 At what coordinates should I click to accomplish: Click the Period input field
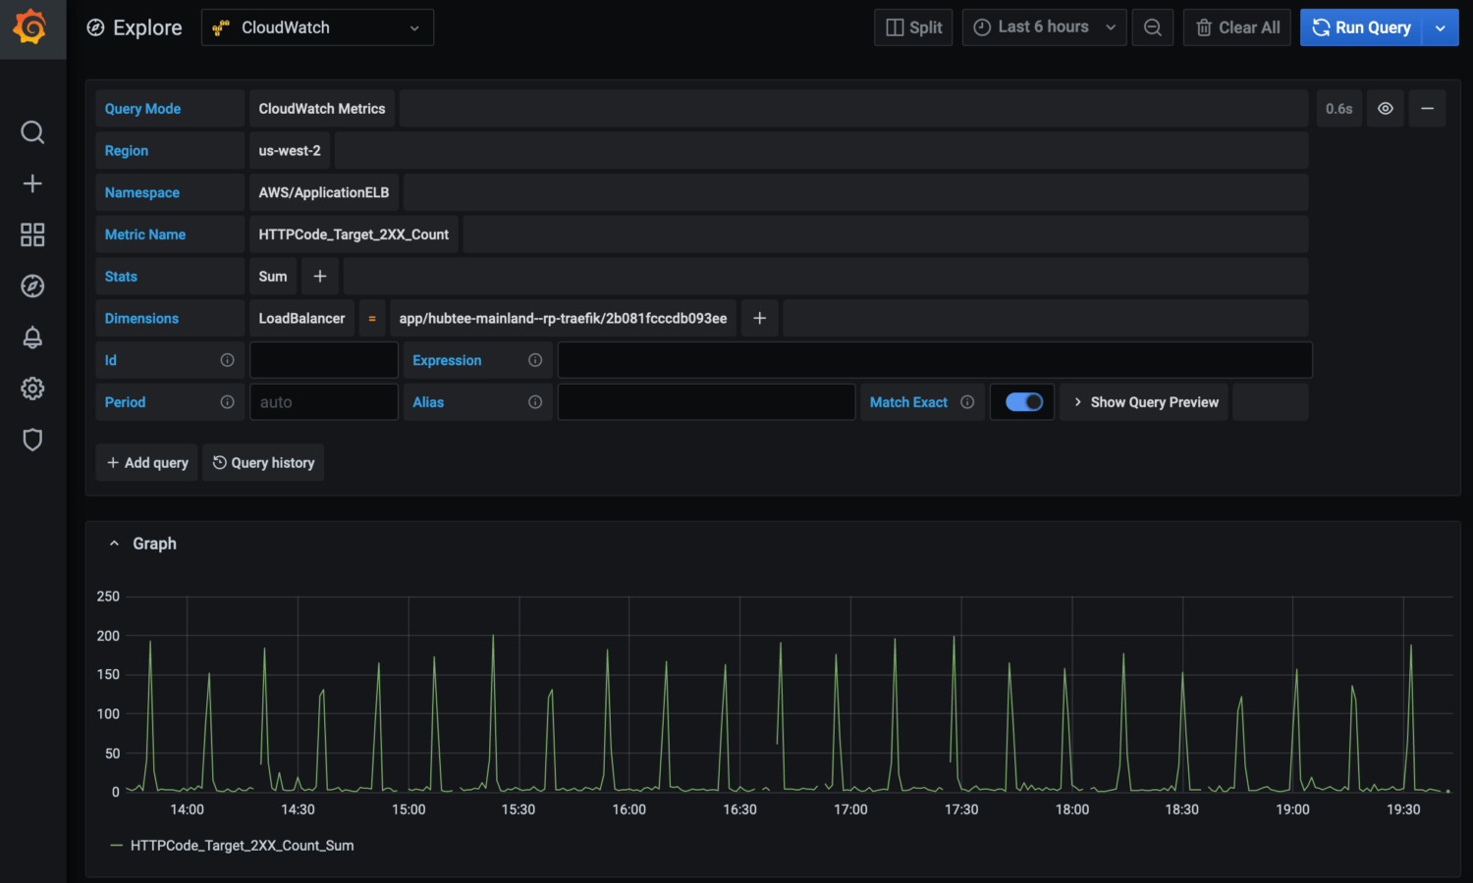click(324, 402)
